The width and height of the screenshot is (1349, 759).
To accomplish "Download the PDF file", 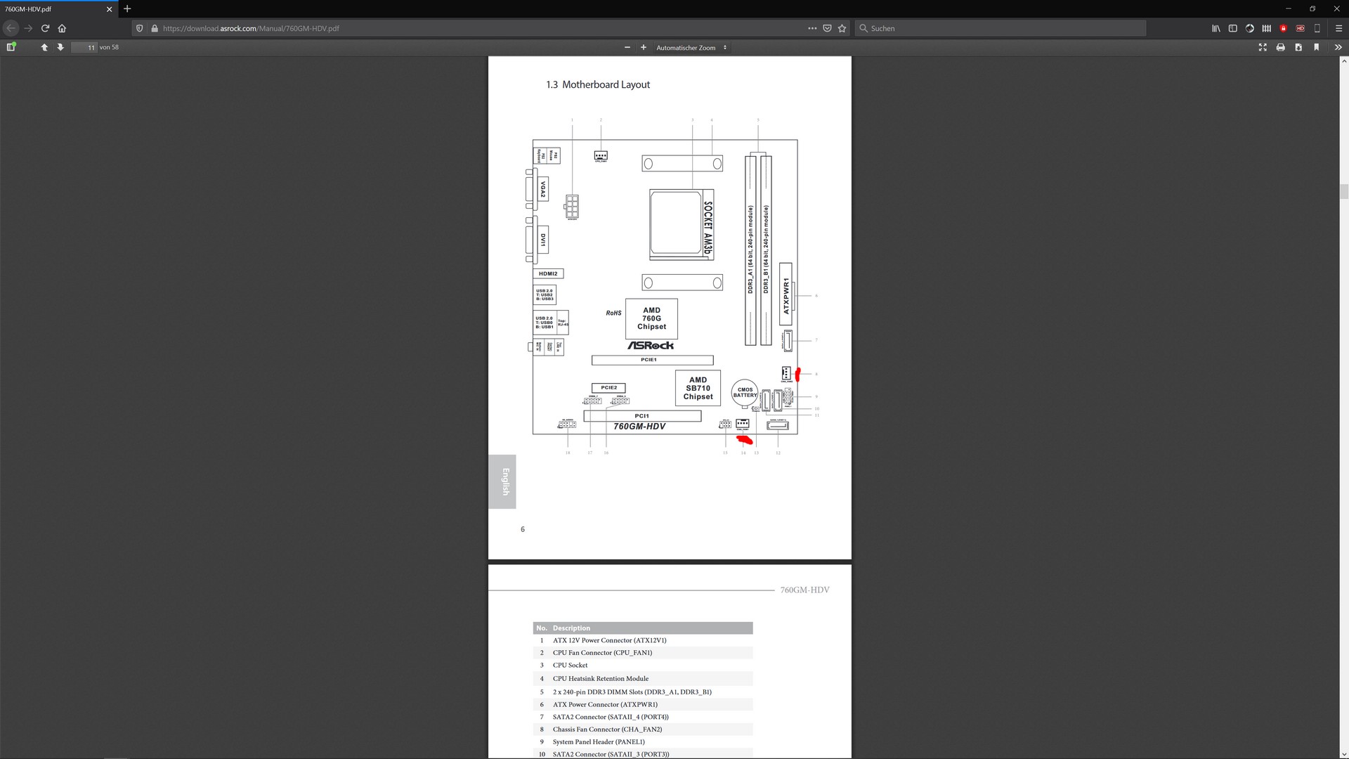I will 1298,47.
